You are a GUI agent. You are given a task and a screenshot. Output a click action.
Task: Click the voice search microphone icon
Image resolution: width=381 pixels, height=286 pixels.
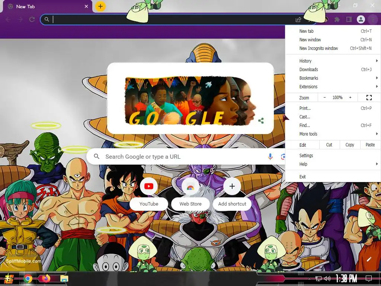(x=270, y=157)
